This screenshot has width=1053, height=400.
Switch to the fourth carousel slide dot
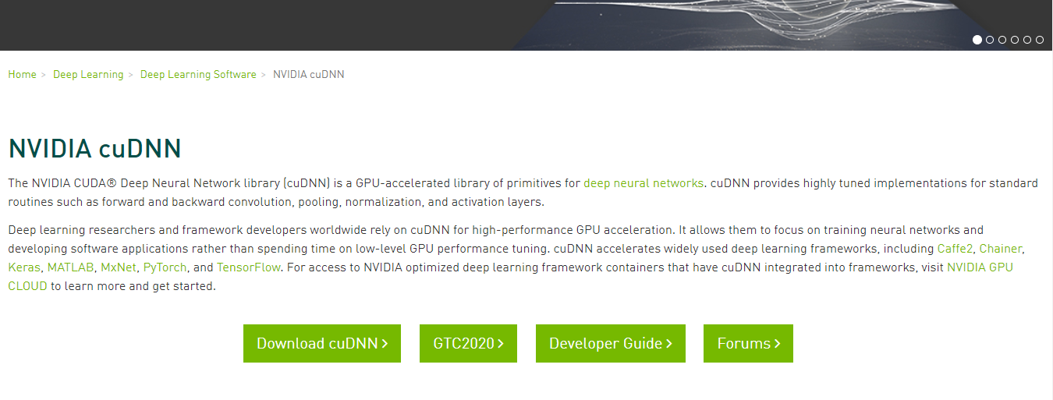1015,40
